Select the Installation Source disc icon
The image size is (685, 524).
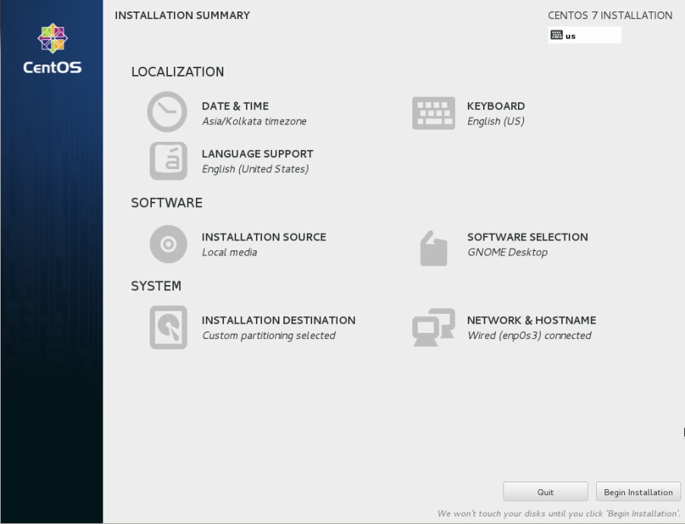pos(168,244)
